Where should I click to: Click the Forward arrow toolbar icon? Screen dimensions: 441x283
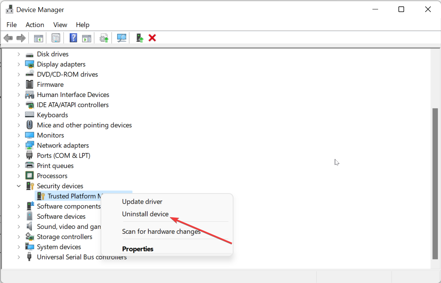(x=21, y=38)
